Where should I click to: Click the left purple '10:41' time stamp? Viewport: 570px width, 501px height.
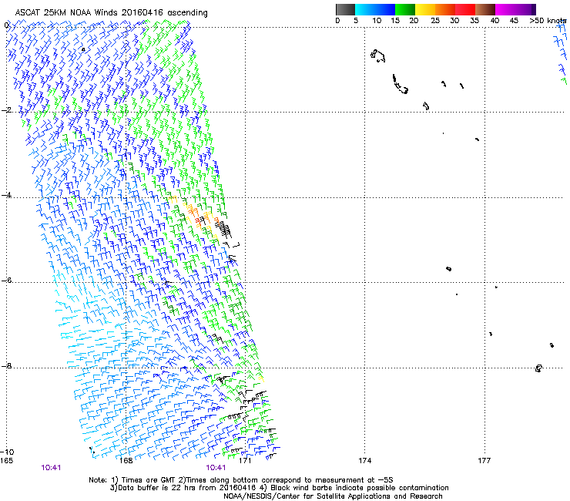click(51, 468)
